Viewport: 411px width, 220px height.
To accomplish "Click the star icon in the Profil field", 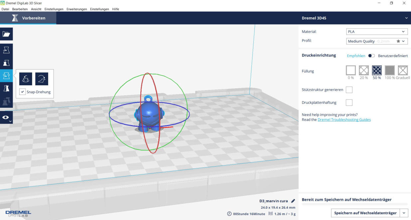I will (398, 41).
